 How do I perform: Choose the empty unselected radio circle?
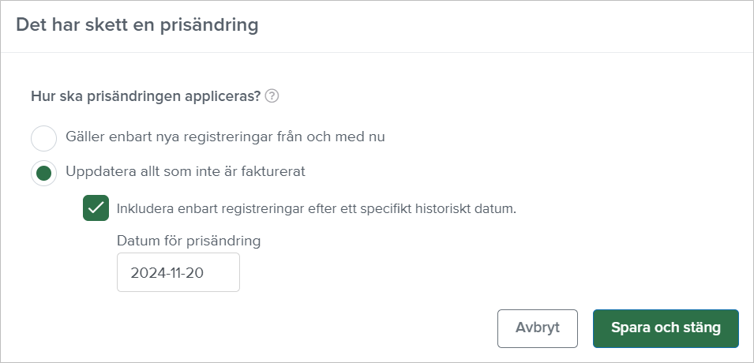[x=44, y=137]
